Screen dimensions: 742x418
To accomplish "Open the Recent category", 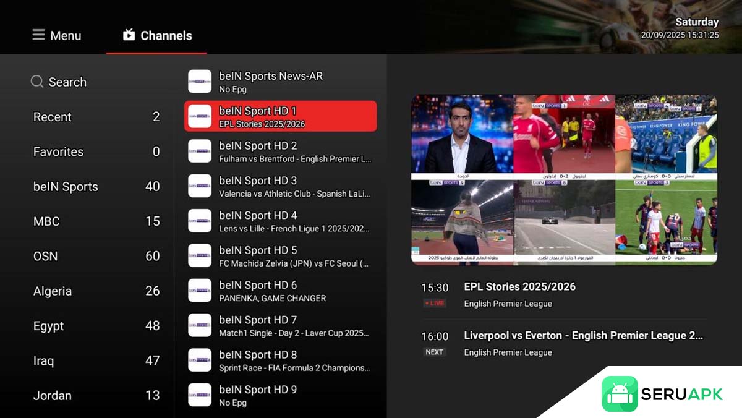I will pos(96,117).
